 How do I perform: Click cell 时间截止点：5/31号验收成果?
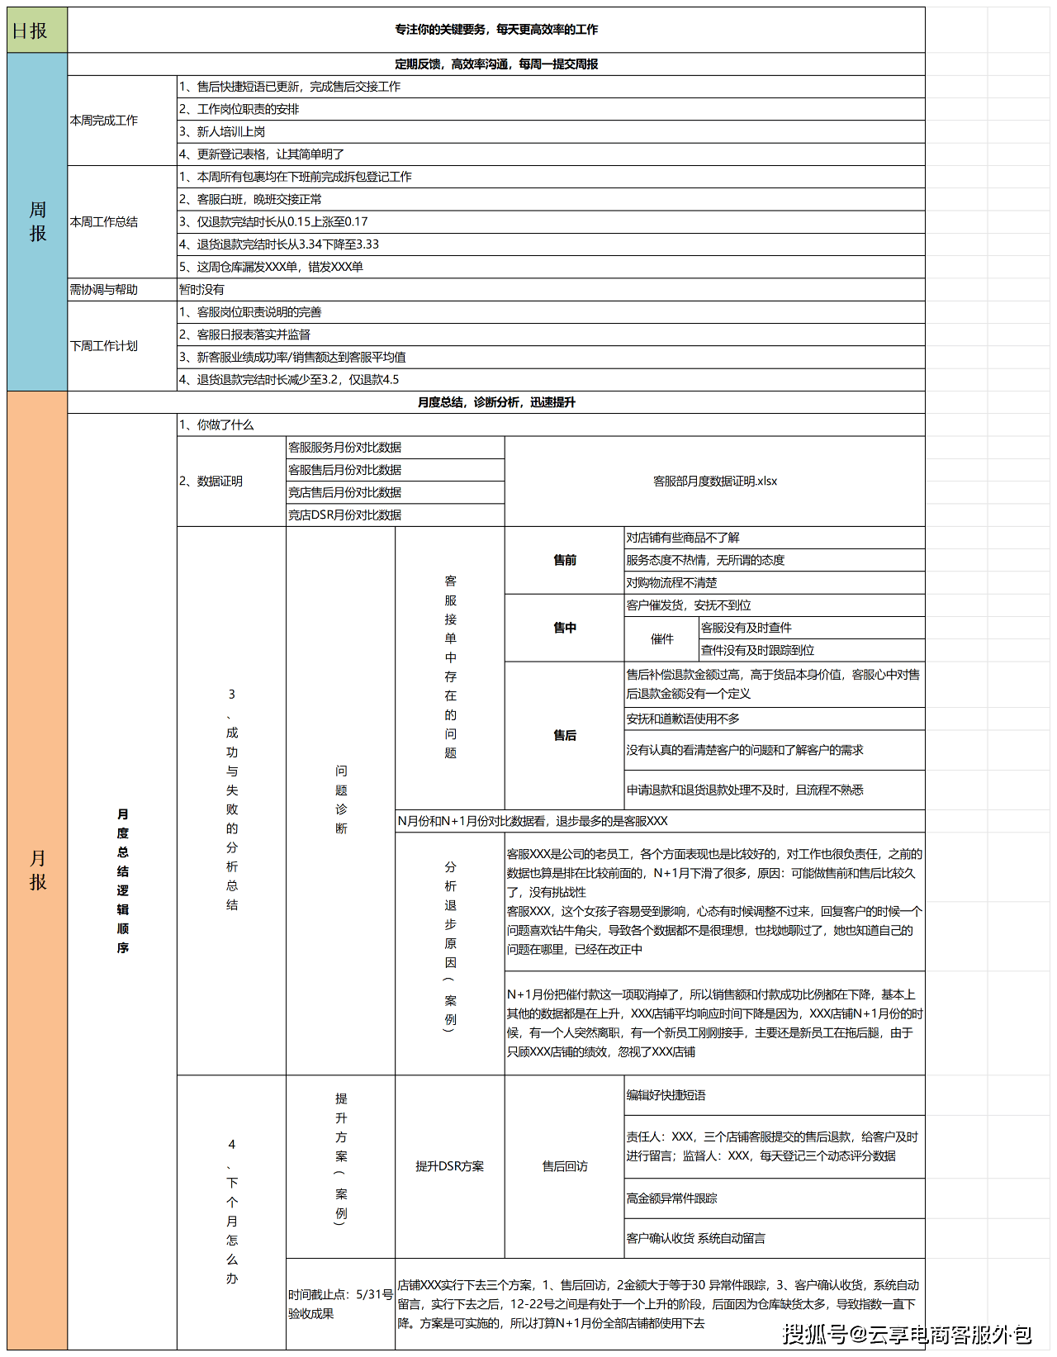(x=341, y=1304)
